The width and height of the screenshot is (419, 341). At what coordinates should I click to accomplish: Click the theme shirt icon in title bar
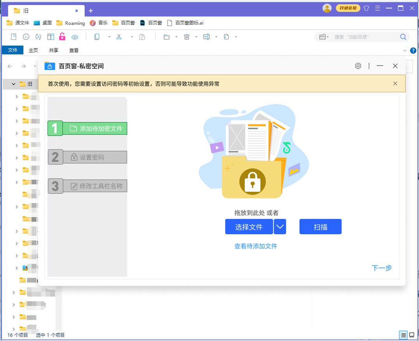coord(366,8)
